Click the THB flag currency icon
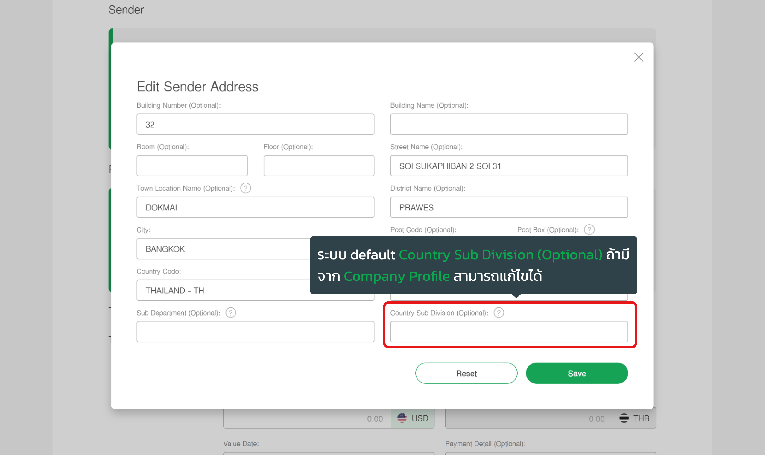 pos(624,418)
